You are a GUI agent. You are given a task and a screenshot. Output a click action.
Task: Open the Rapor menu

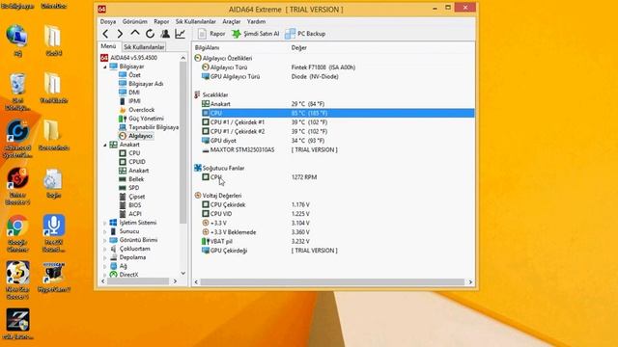pos(161,21)
